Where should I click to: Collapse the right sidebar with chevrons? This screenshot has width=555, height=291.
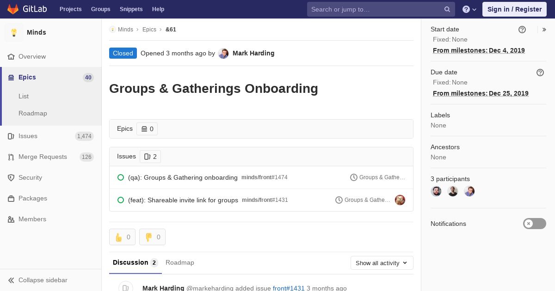(544, 30)
